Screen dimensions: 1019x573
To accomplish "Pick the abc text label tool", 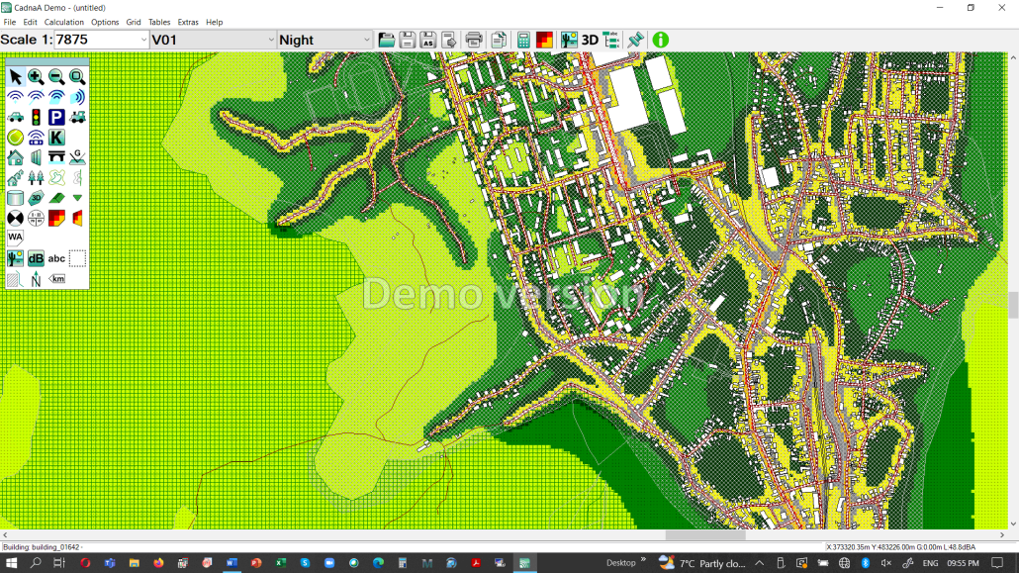I will point(56,258).
